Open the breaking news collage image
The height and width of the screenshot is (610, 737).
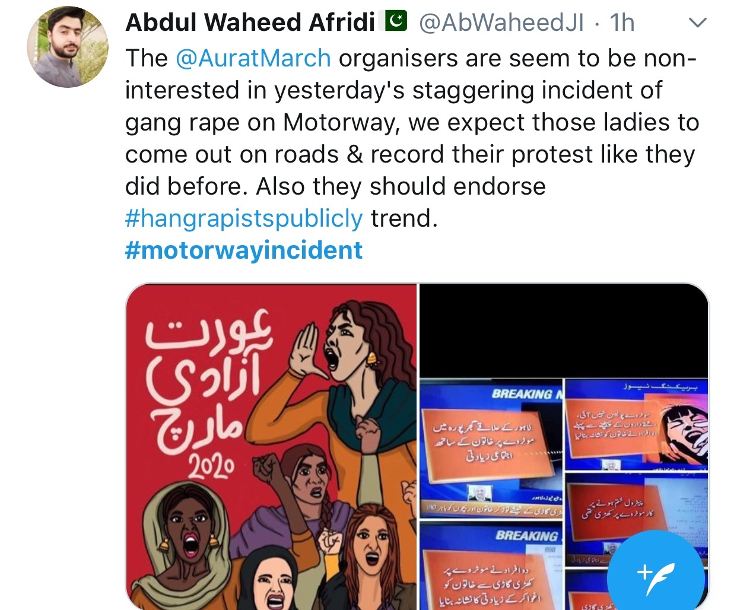564,446
